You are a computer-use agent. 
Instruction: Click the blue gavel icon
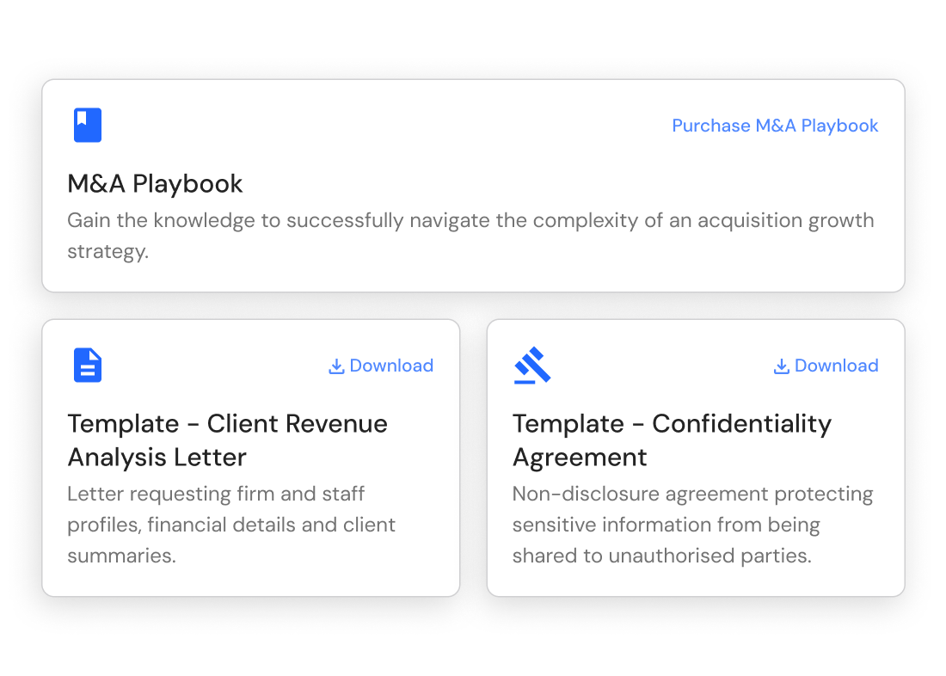click(x=532, y=366)
